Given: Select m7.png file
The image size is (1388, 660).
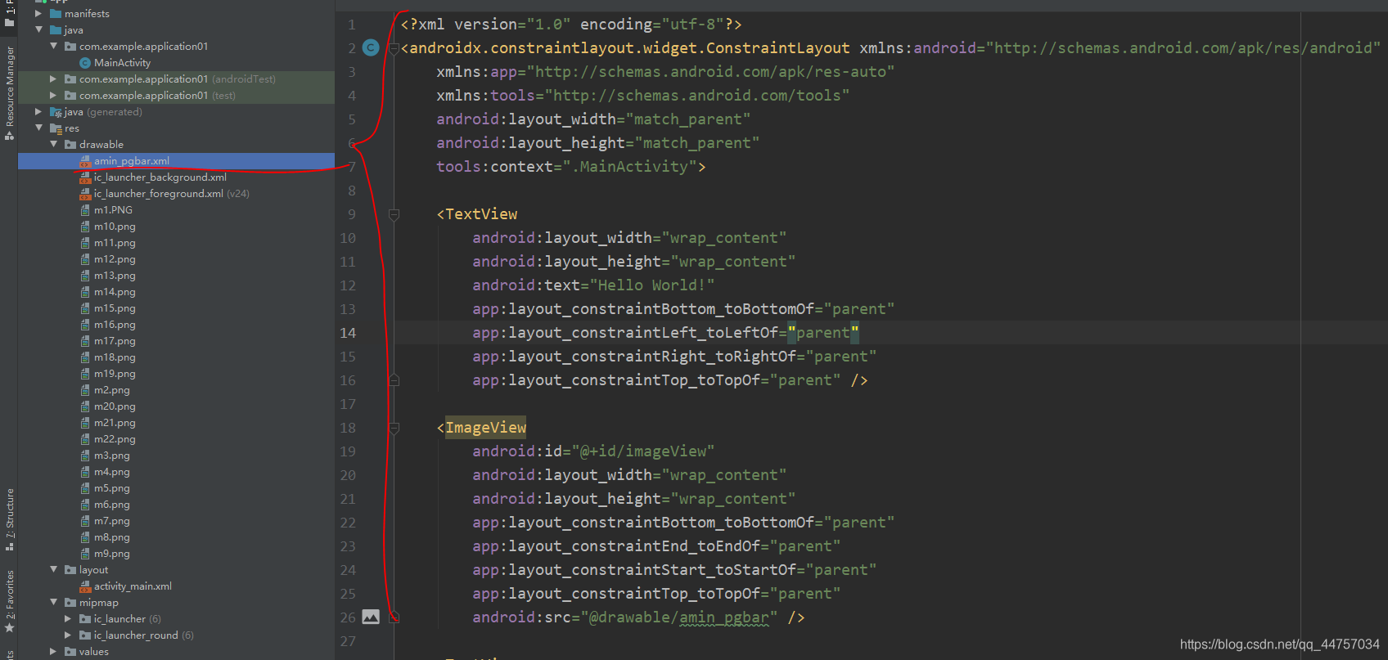Looking at the screenshot, I should click(112, 521).
